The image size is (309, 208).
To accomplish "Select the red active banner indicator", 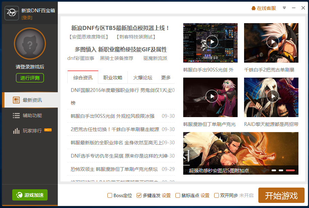I will 290,170.
